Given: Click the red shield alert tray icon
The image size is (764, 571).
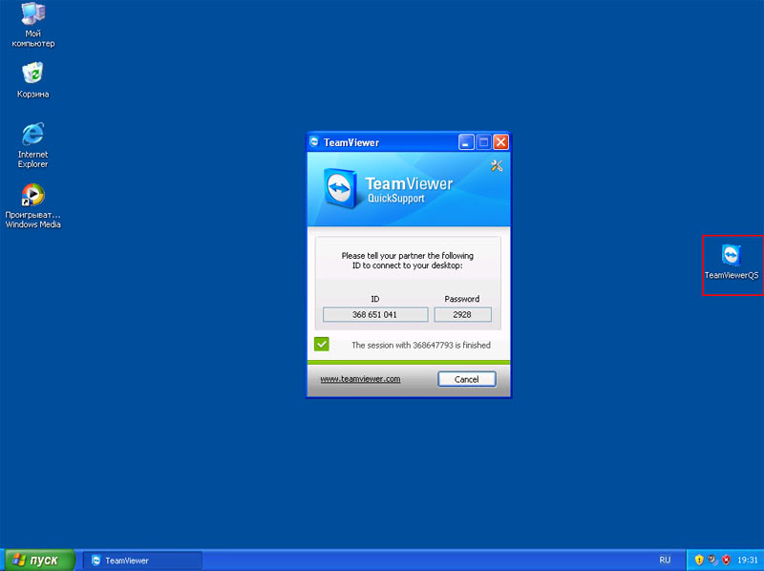Looking at the screenshot, I should pos(726,560).
